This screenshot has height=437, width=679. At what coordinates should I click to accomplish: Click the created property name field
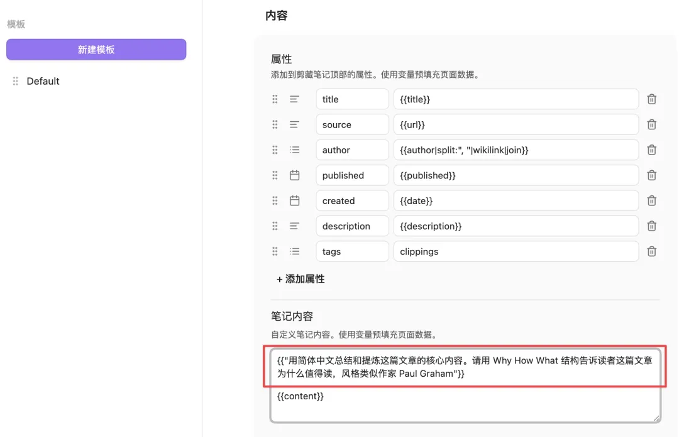pyautogui.click(x=352, y=201)
